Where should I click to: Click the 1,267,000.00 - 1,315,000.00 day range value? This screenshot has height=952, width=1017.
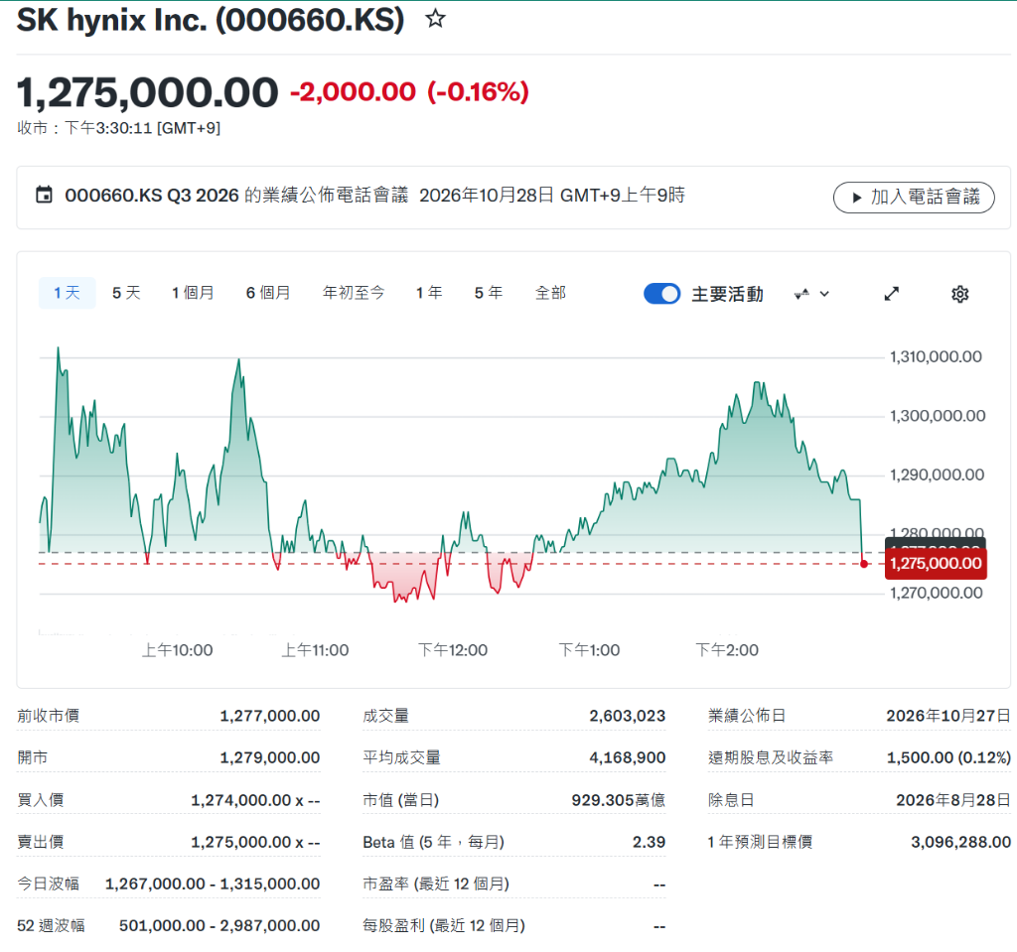(213, 884)
